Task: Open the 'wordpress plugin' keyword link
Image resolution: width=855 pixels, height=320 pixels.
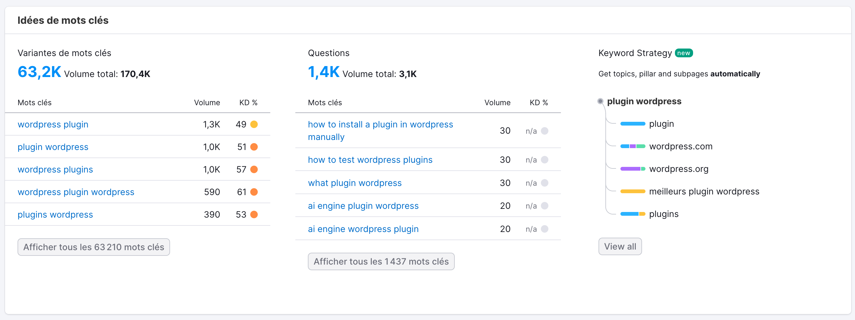Action: pyautogui.click(x=53, y=124)
